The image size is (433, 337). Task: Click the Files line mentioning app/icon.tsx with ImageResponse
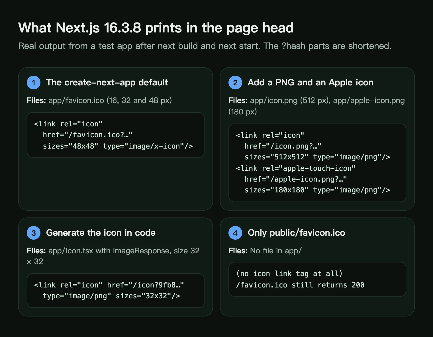[x=113, y=256]
